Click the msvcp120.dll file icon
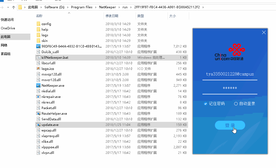 click(x=38, y=74)
